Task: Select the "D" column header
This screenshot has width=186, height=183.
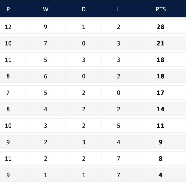Action: click(84, 9)
